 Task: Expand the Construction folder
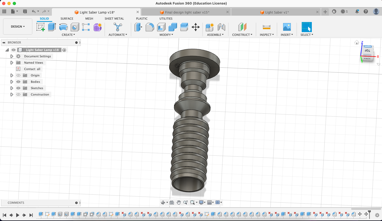(x=12, y=94)
